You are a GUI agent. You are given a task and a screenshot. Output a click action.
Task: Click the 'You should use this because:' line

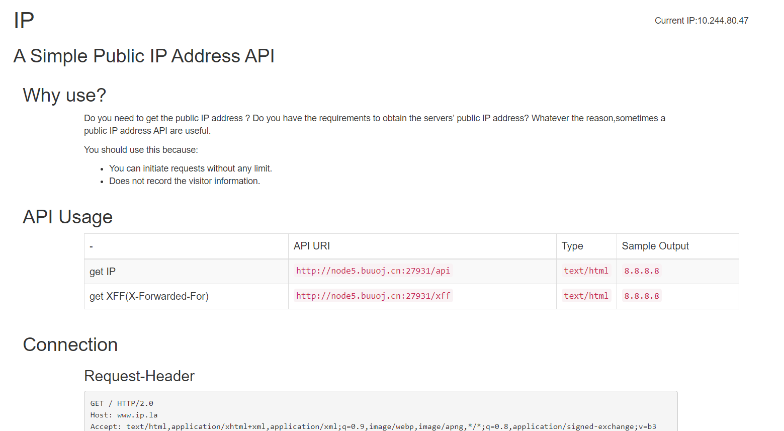click(141, 150)
